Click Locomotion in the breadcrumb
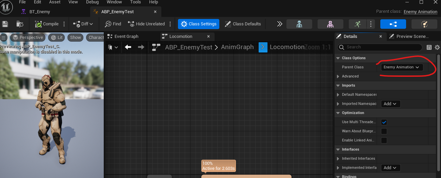Image resolution: width=441 pixels, height=178 pixels. pyautogui.click(x=287, y=47)
